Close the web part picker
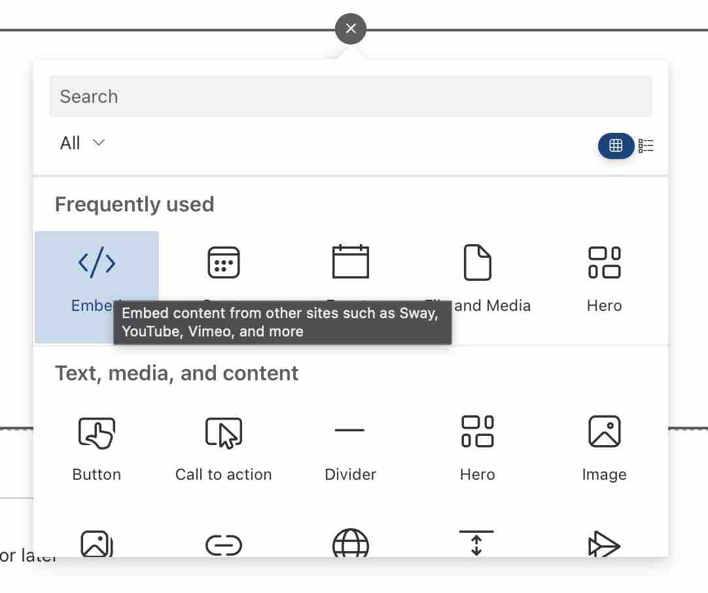The image size is (708, 593). 351,28
